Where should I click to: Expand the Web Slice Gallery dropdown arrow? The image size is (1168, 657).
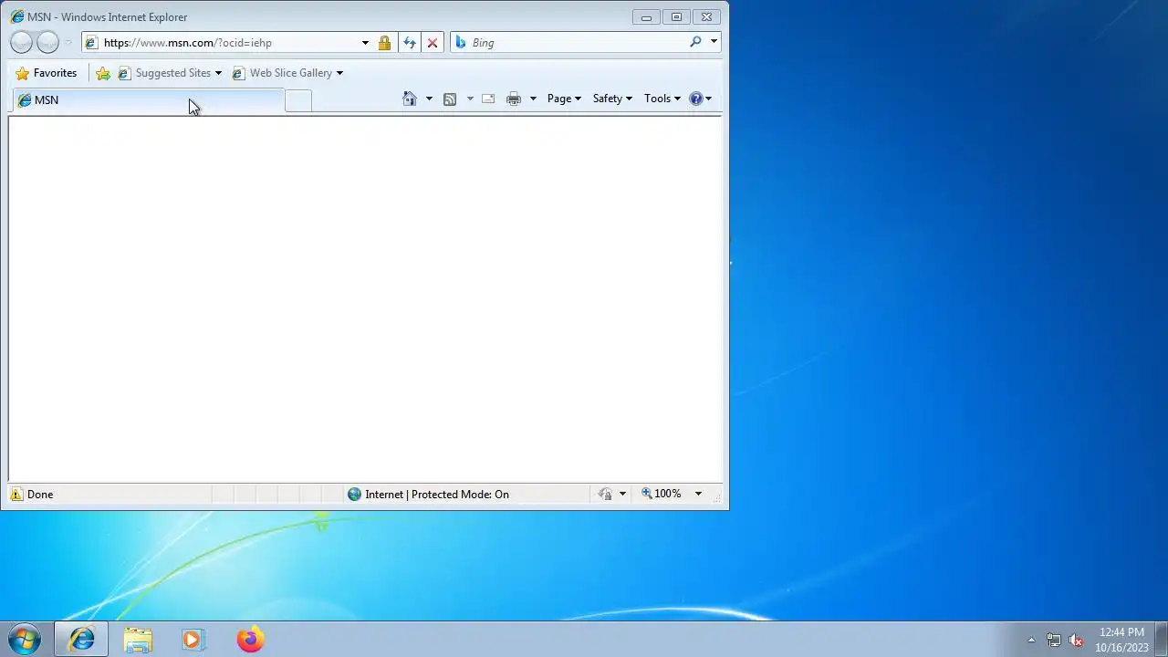pos(339,73)
